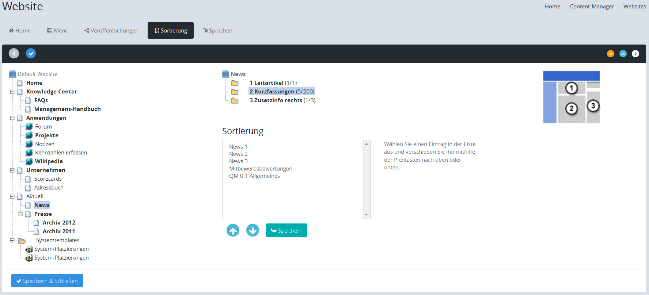Click the gray back arrow icon

[14, 54]
